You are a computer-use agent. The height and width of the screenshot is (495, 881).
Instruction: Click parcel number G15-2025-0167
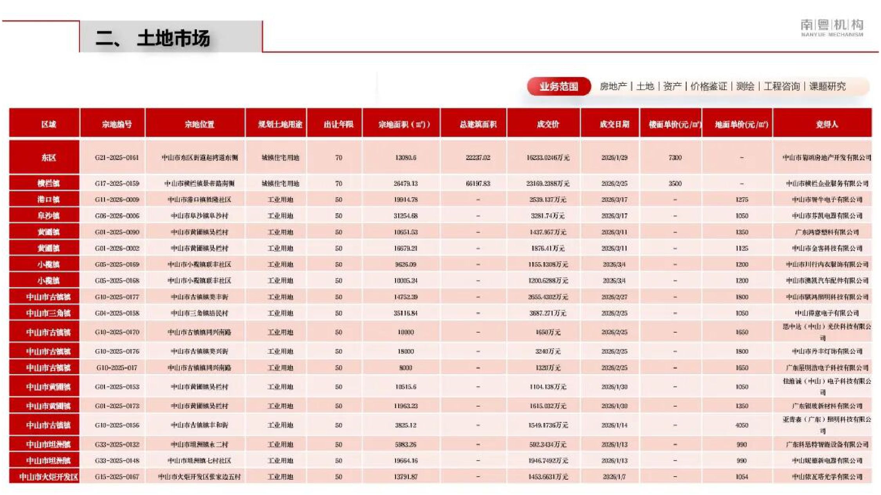tap(117, 477)
